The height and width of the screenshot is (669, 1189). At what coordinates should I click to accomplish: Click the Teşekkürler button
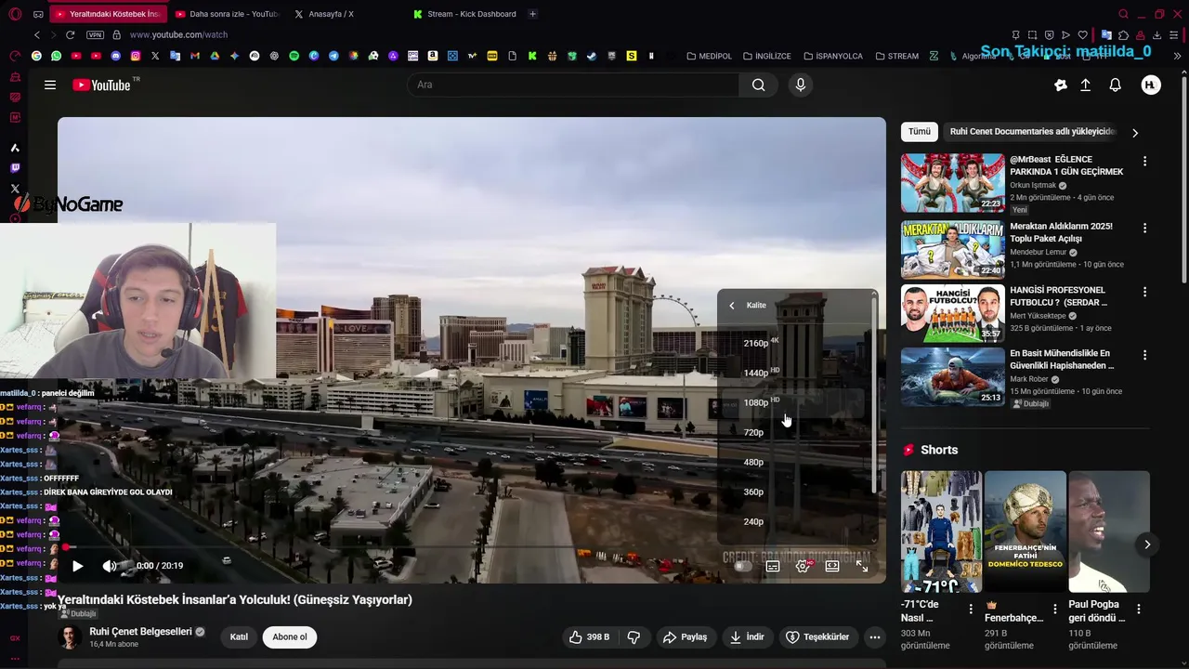pos(817,636)
